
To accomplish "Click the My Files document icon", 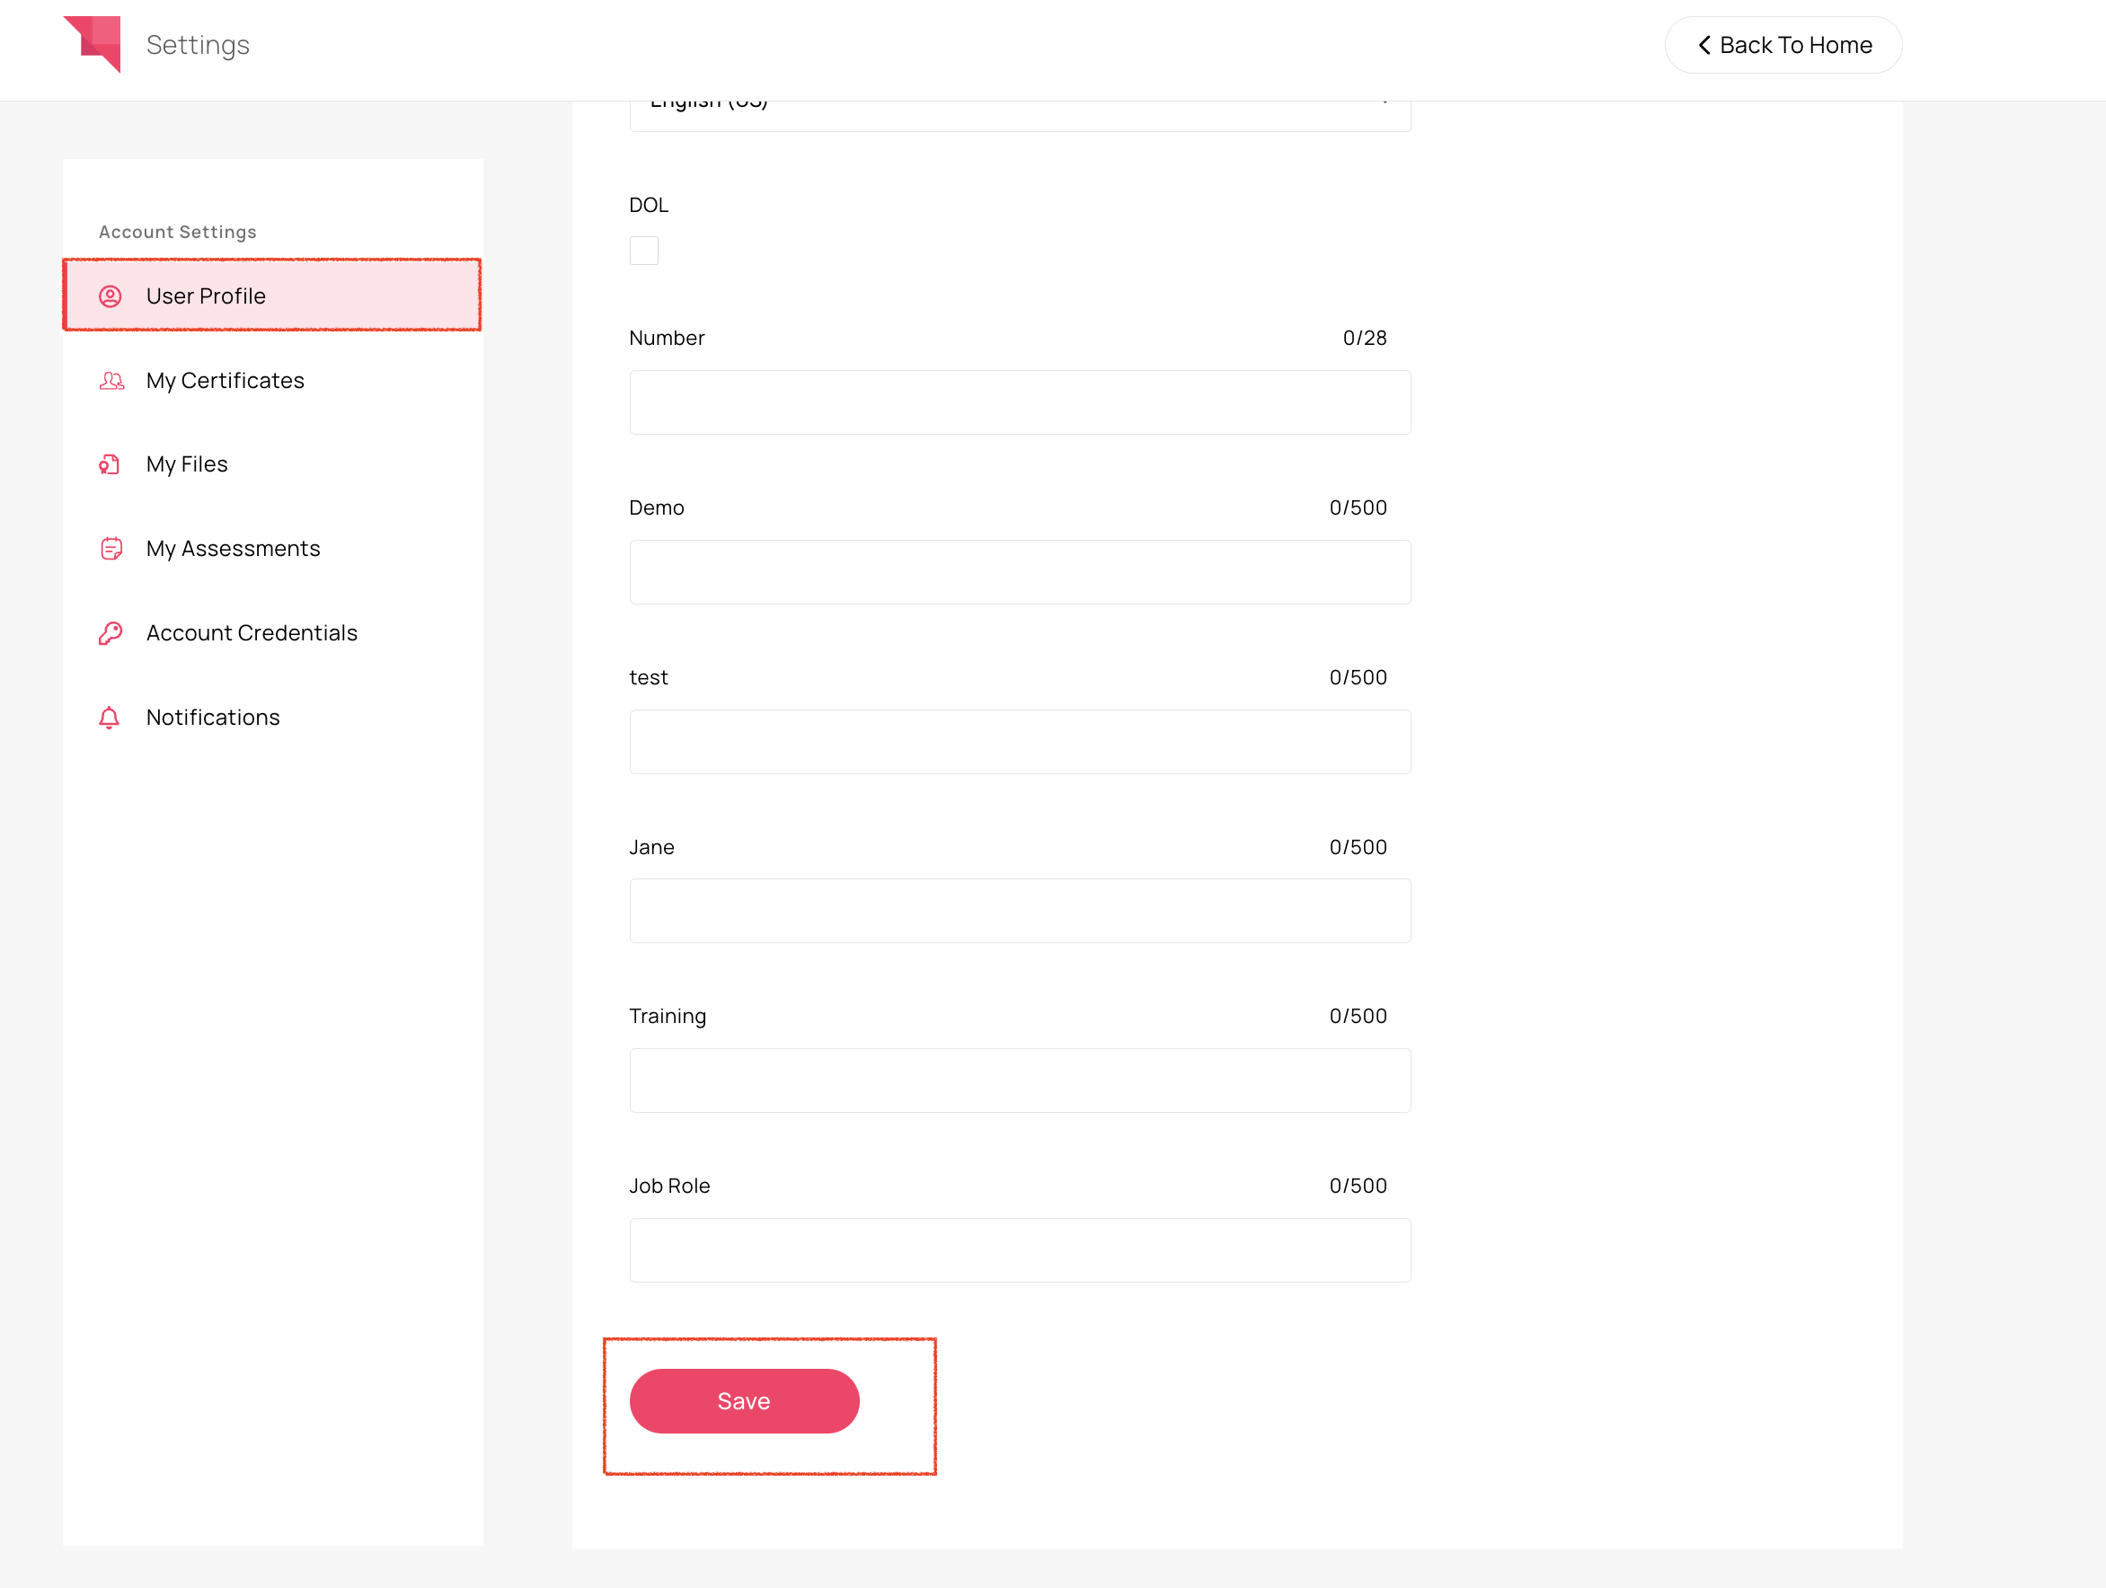I will (x=110, y=464).
